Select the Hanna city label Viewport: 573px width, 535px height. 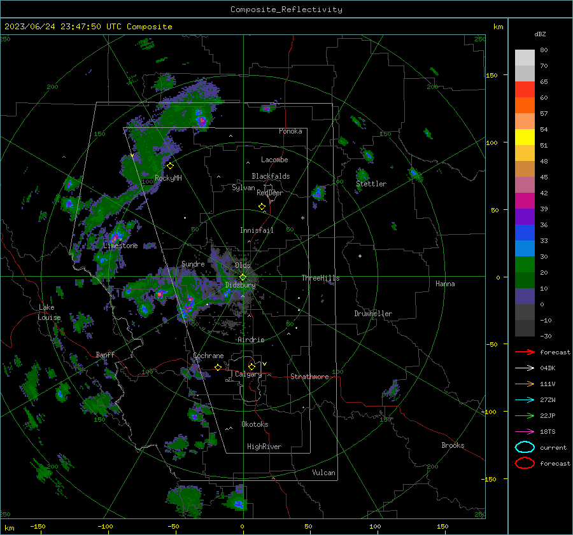click(445, 284)
